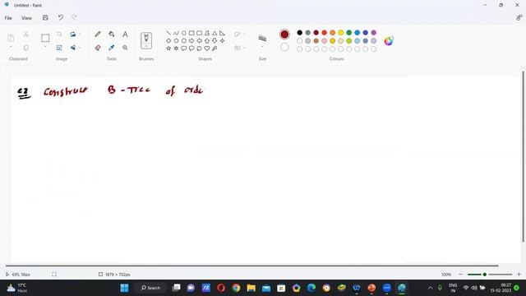Click the Share icon at top right
Screen dimensions: 526x296
click(519, 17)
